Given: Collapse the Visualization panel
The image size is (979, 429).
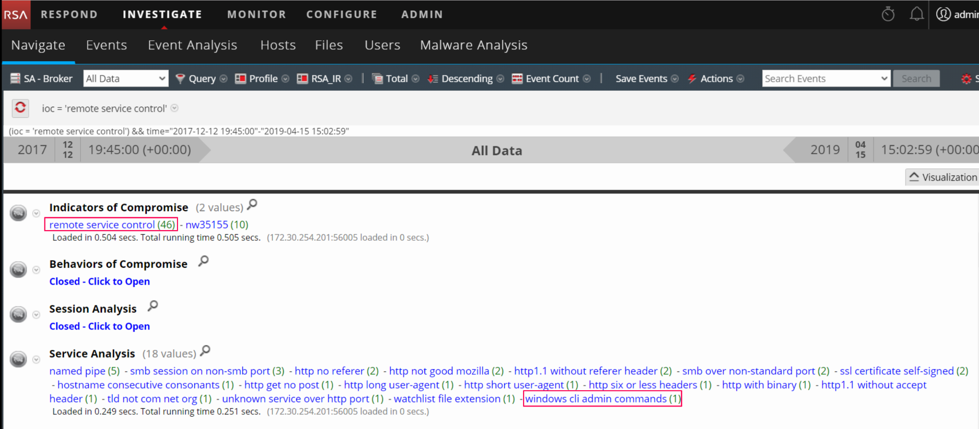Looking at the screenshot, I should tap(943, 177).
